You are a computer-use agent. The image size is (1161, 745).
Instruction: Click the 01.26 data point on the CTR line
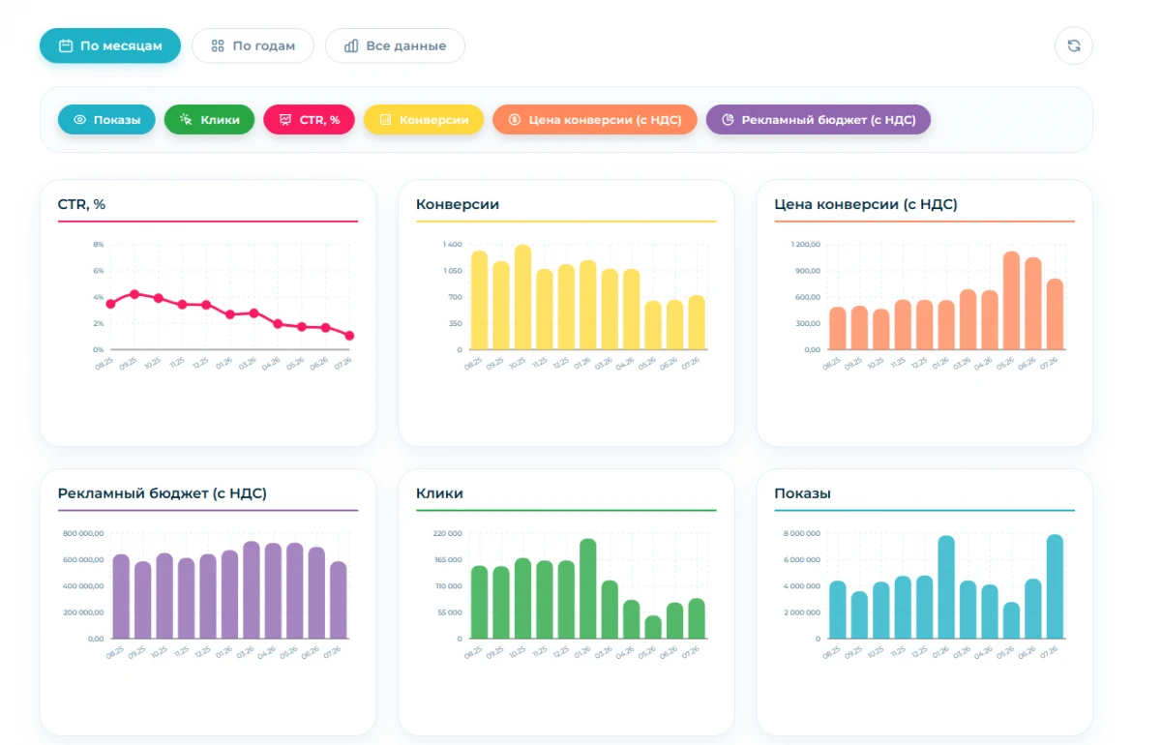click(x=230, y=314)
